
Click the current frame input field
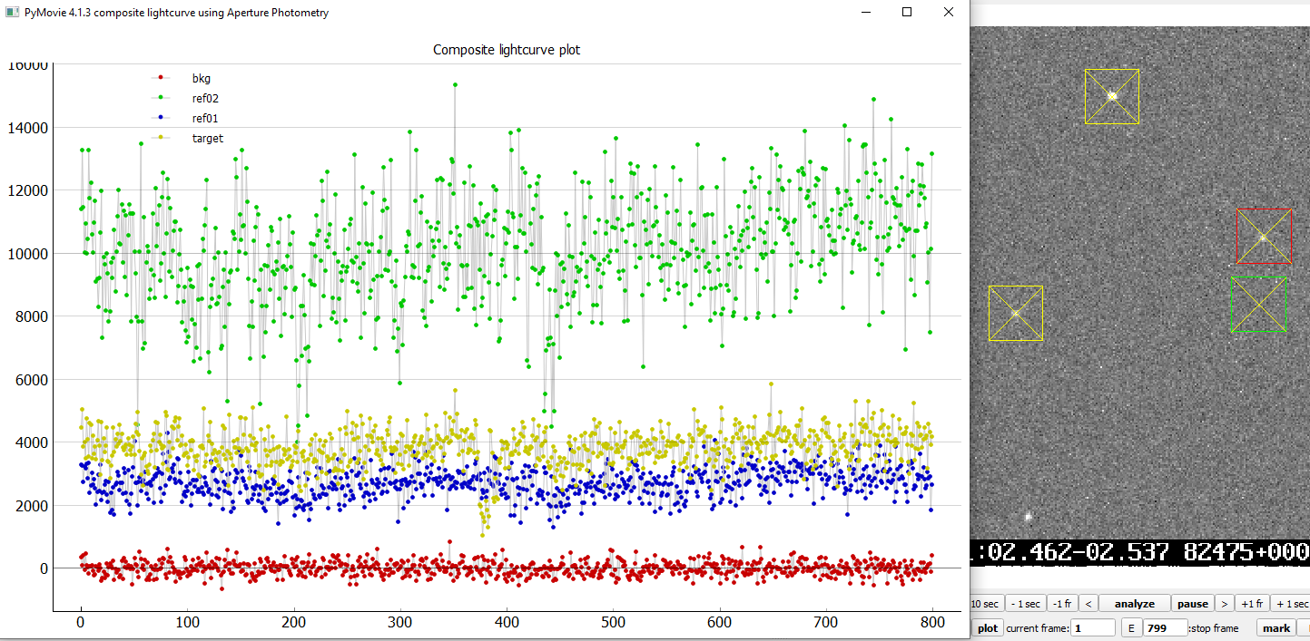pos(1093,628)
